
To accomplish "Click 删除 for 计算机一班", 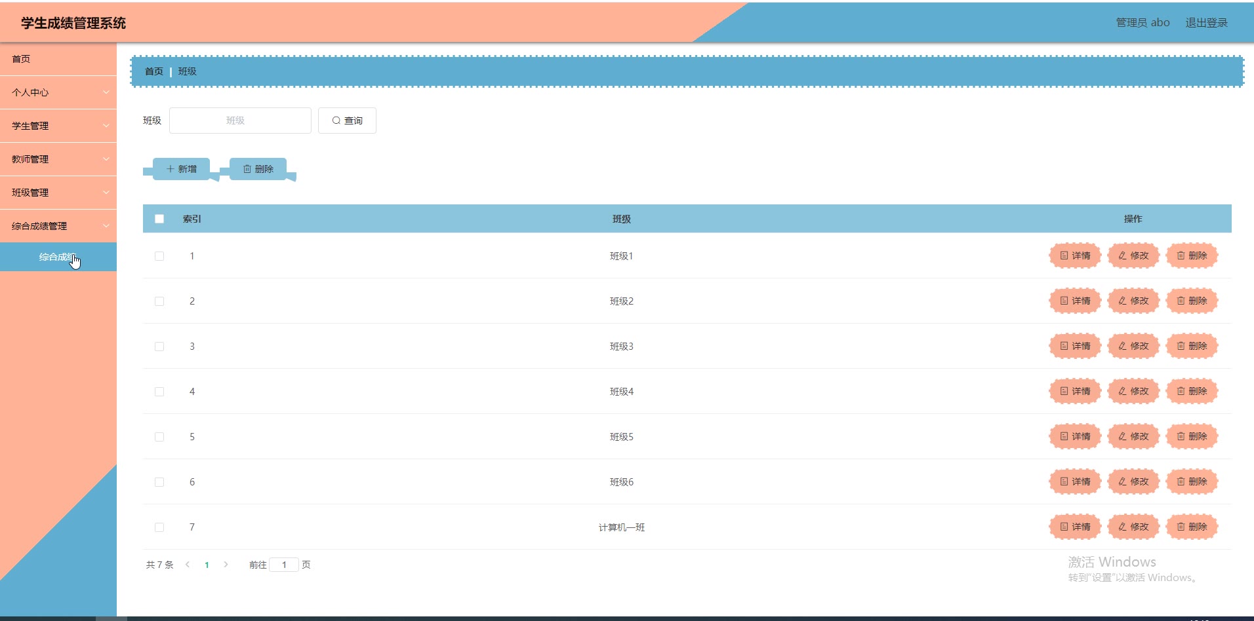I will (x=1192, y=527).
